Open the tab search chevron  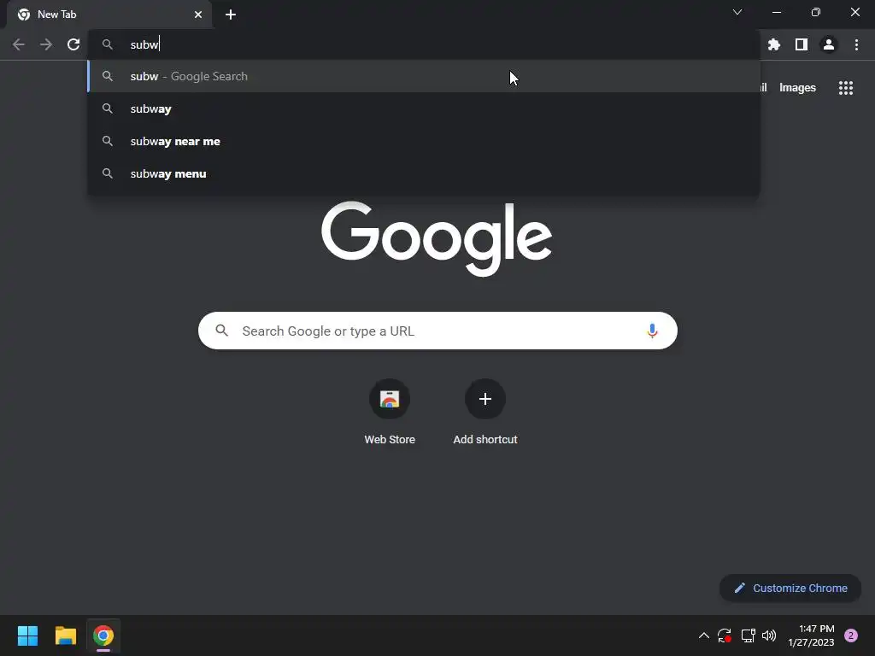[x=737, y=12]
